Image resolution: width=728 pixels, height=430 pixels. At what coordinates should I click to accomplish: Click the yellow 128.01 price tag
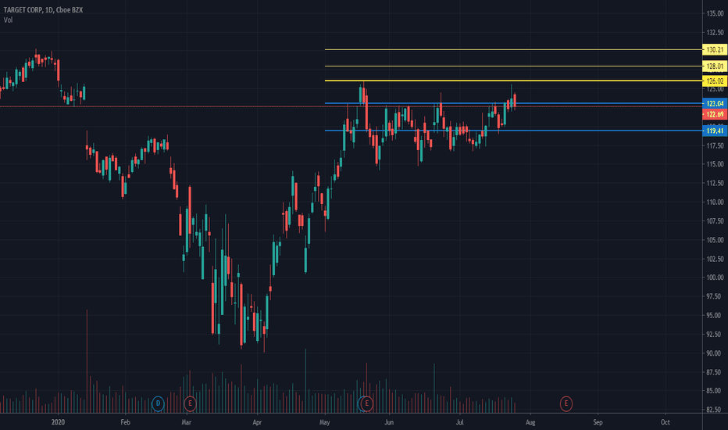(x=715, y=66)
